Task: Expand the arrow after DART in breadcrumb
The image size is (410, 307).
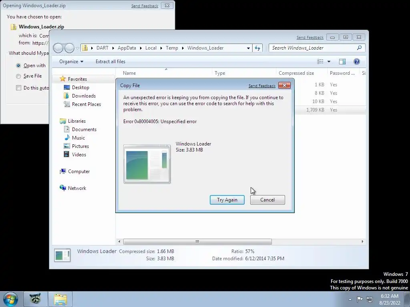Action: click(x=113, y=48)
